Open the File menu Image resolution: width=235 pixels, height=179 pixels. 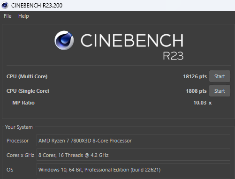coord(8,16)
